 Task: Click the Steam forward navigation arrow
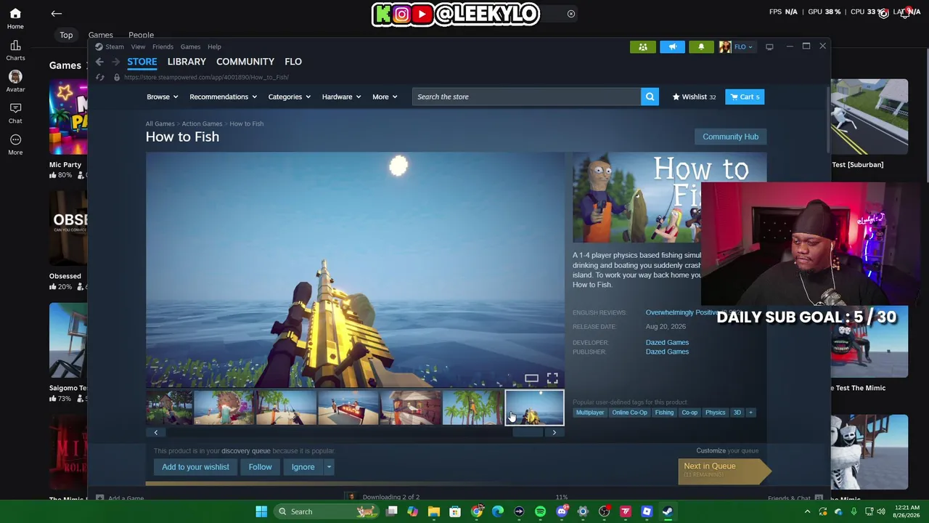115,62
